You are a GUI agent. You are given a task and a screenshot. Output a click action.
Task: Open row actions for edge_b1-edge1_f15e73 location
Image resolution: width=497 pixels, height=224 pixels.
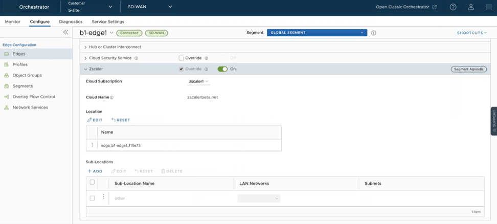[92, 145]
